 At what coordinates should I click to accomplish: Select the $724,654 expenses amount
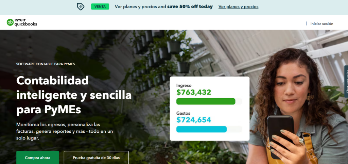[194, 120]
